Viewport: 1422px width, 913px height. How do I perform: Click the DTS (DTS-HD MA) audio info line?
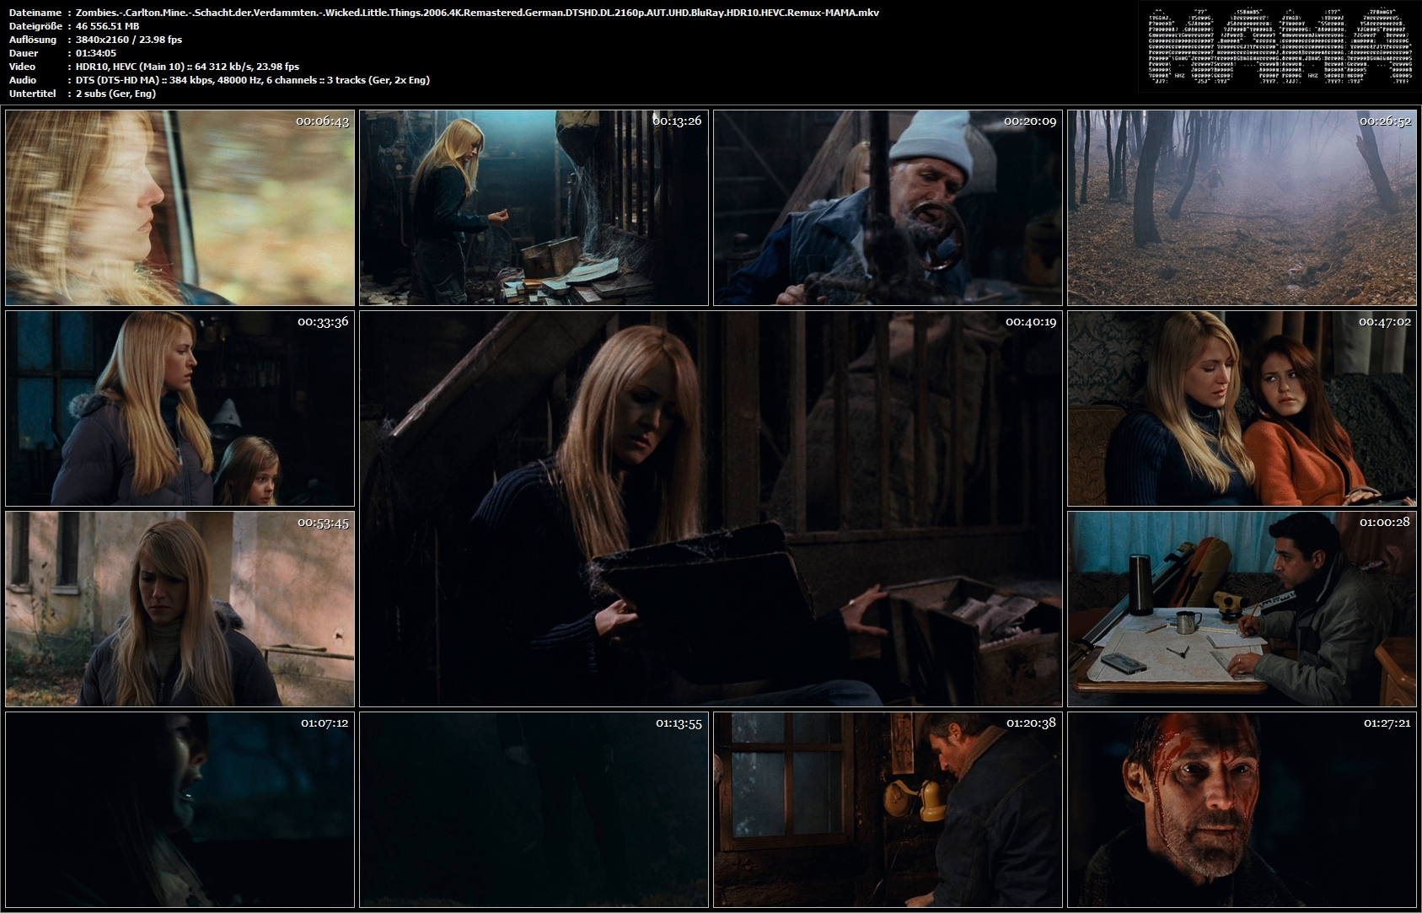(x=252, y=80)
